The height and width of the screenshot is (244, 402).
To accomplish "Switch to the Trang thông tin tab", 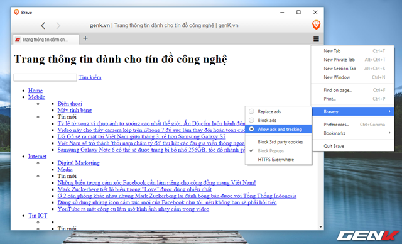I will click(x=46, y=40).
